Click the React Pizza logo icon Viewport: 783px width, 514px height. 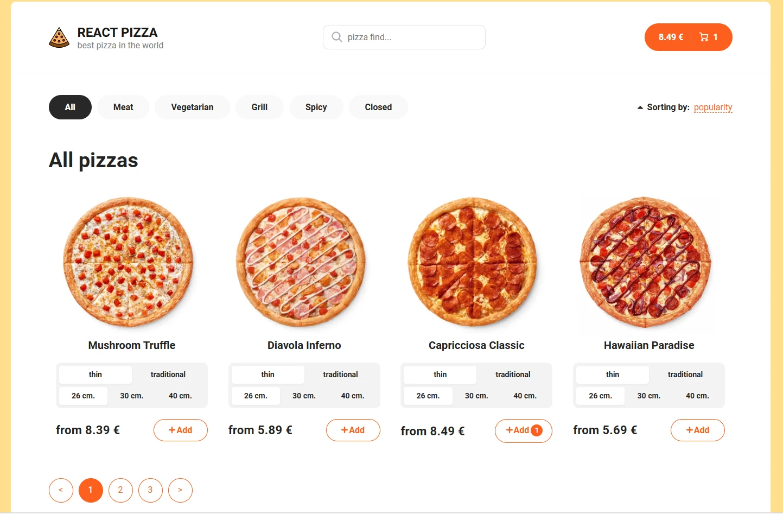point(59,37)
